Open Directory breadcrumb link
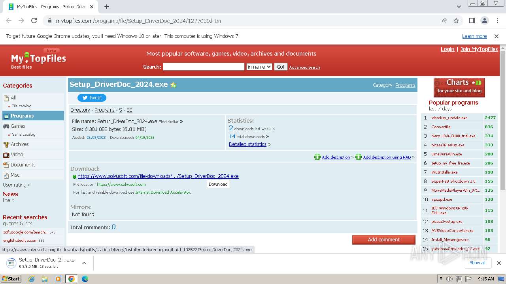Viewport: 506px width, 284px height. point(80,110)
